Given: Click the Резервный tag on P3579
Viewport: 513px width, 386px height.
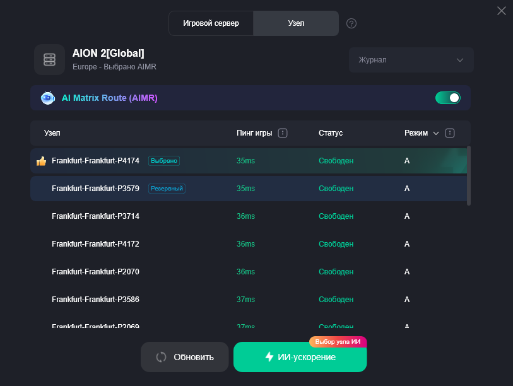Looking at the screenshot, I should [167, 189].
